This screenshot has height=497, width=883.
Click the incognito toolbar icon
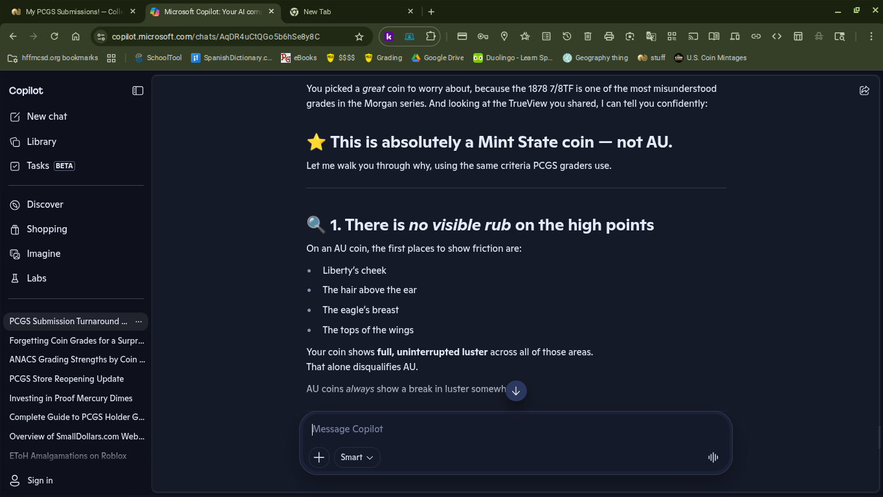click(x=819, y=36)
